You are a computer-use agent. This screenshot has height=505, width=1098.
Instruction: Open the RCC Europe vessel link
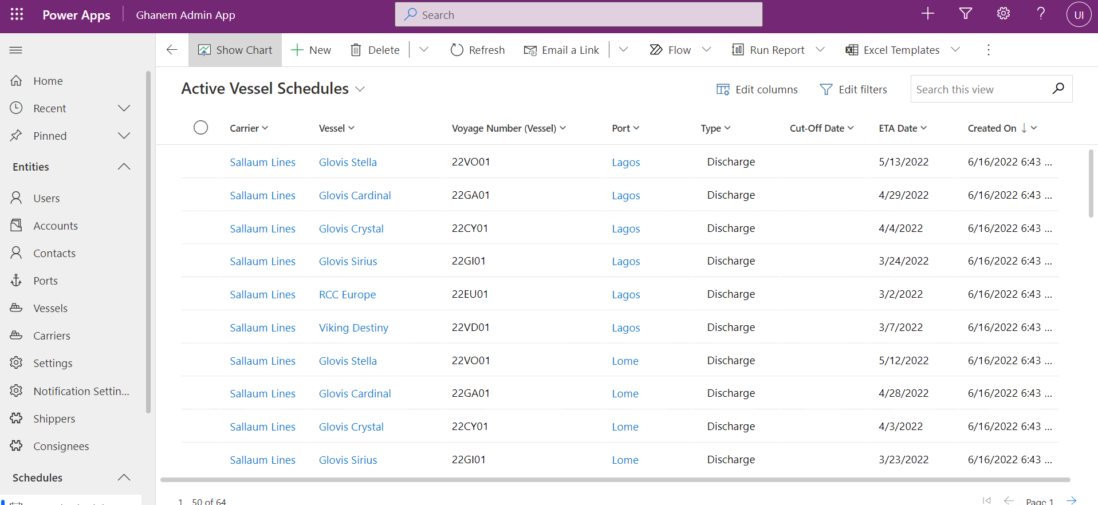pyautogui.click(x=347, y=294)
